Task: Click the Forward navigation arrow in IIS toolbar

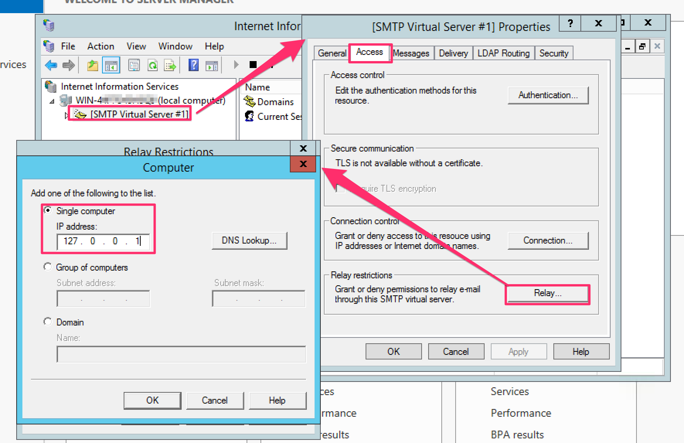Action: (69, 65)
